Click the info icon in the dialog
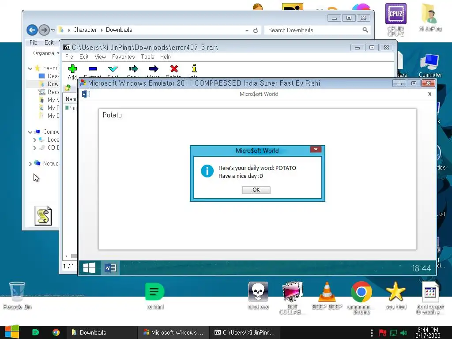The width and height of the screenshot is (452, 339). pyautogui.click(x=207, y=171)
